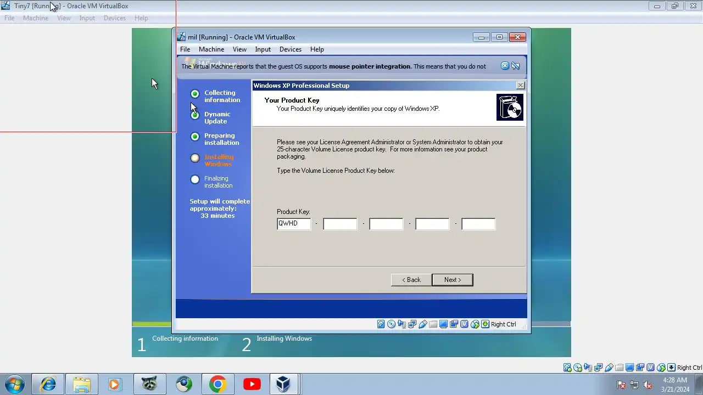Screen dimensions: 703x395
Task: Click hard disk activity icon in mil window status bar
Action: pyautogui.click(x=381, y=324)
